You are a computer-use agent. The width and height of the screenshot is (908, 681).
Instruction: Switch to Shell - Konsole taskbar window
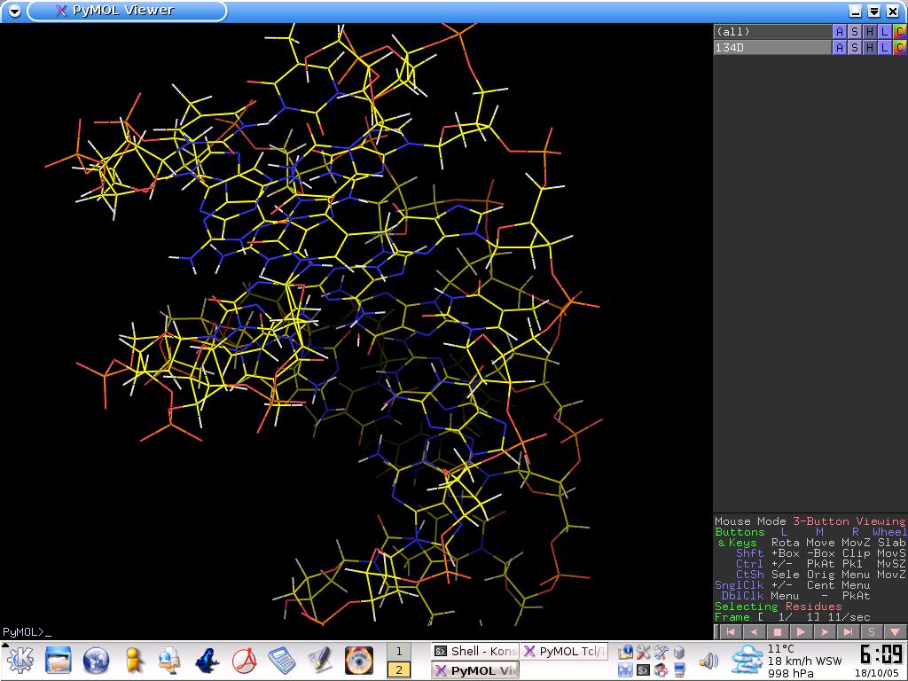(474, 651)
